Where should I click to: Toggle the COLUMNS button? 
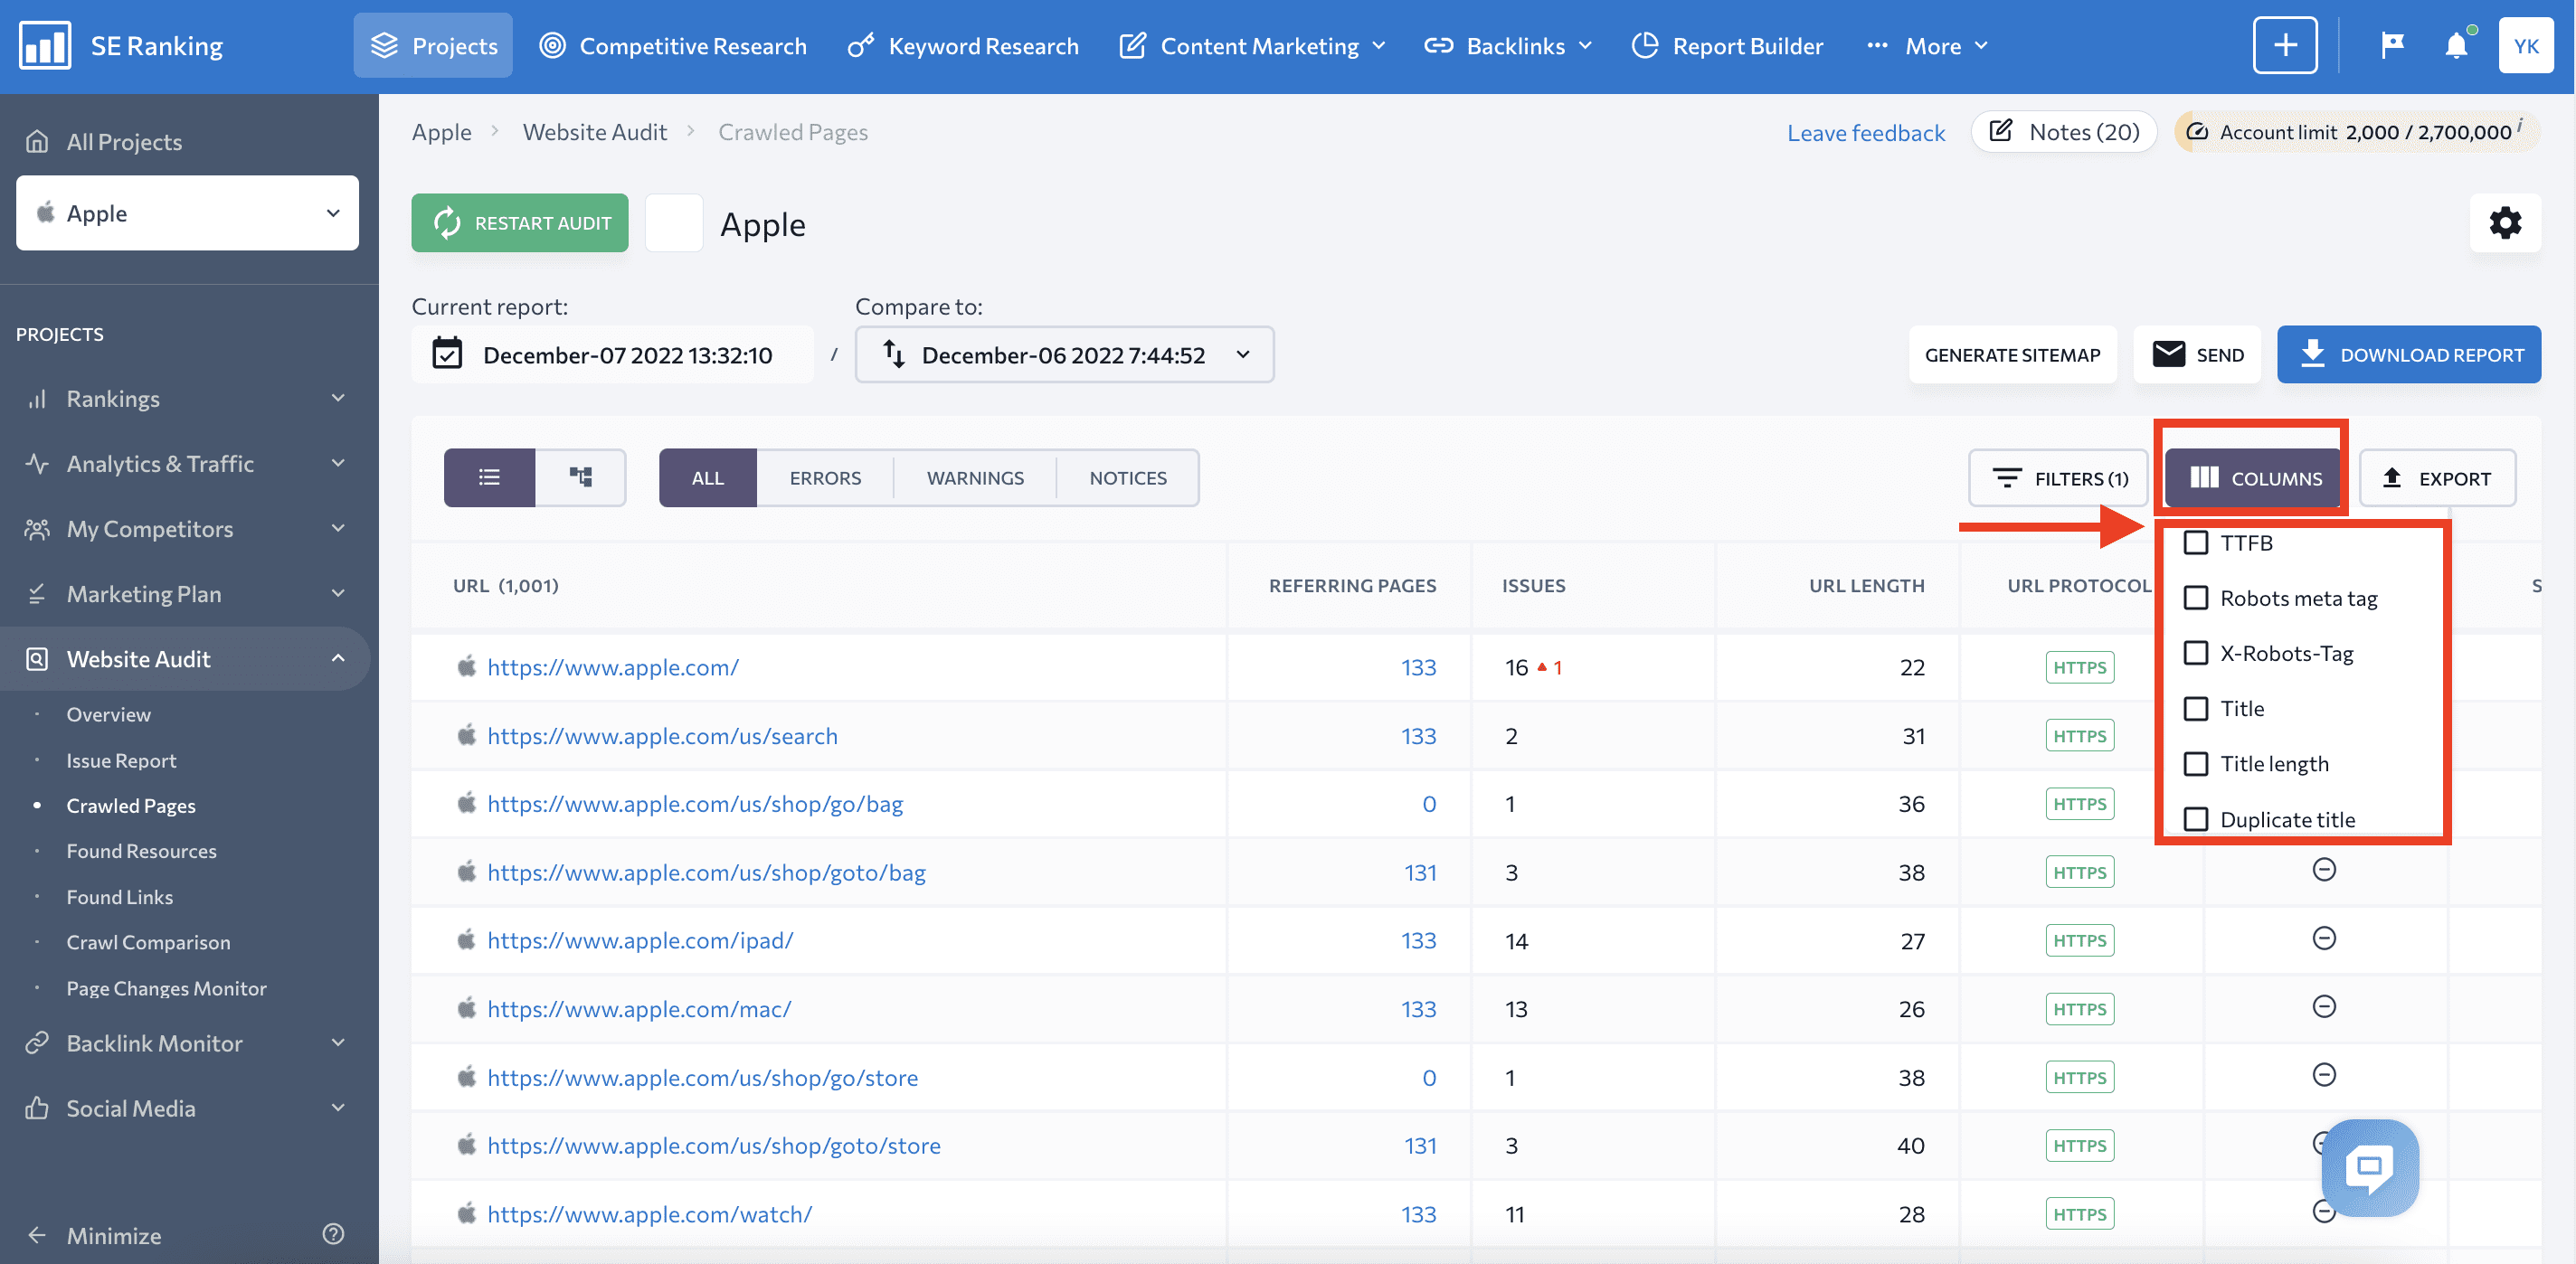tap(2255, 478)
